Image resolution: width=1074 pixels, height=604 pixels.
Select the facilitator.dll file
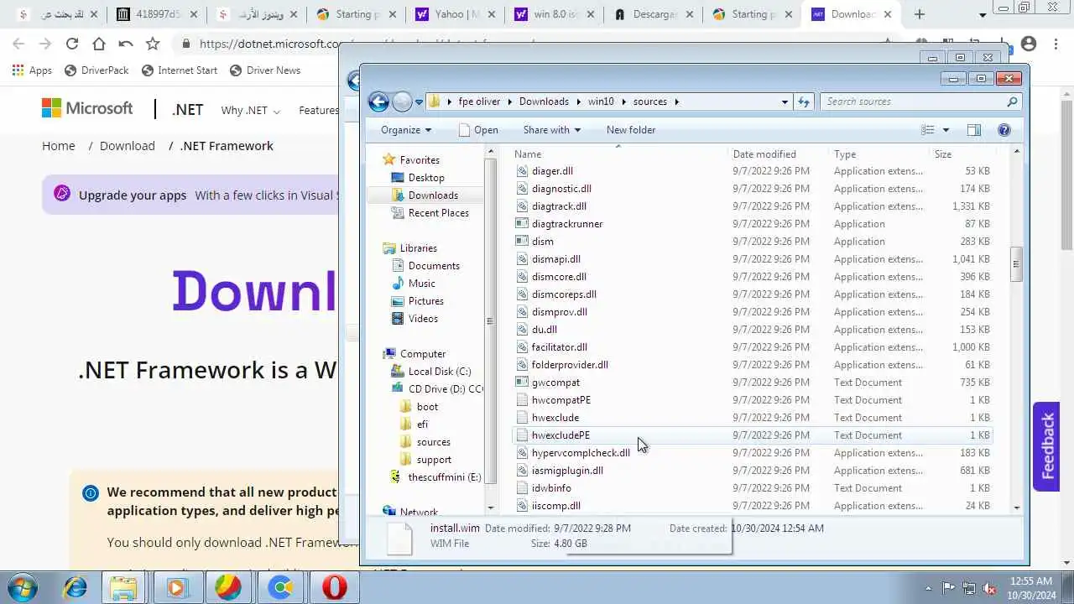pos(752,347)
